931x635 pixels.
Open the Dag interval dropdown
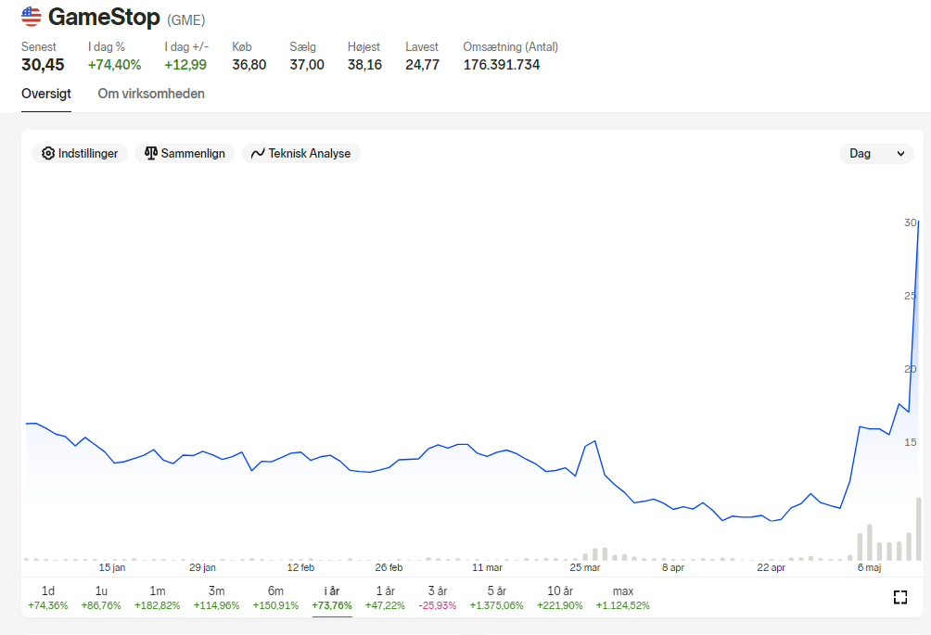876,153
